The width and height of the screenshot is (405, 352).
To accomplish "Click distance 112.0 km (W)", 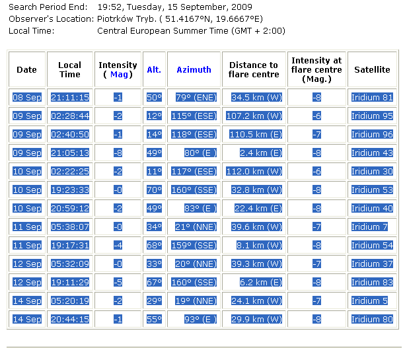I will [x=254, y=171].
